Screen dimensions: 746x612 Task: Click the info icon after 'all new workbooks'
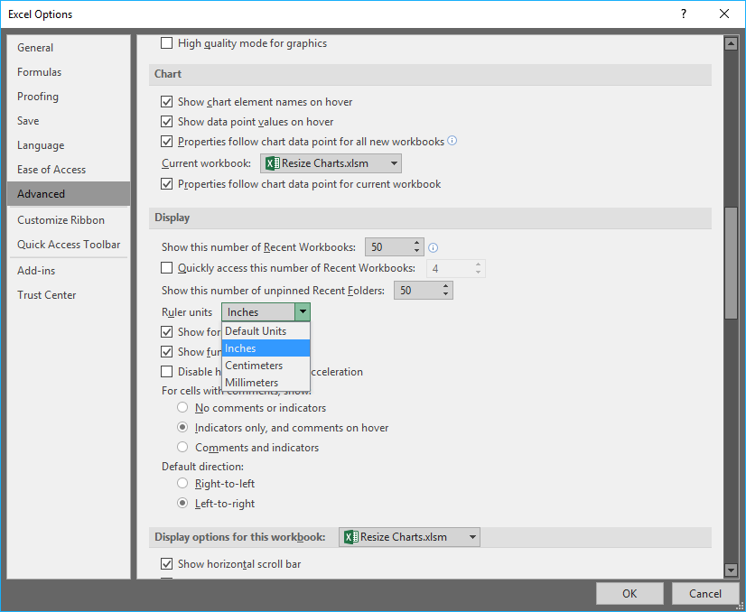tap(452, 141)
